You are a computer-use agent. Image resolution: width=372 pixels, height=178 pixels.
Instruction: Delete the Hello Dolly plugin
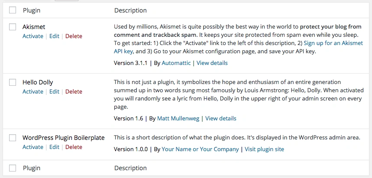click(x=74, y=91)
